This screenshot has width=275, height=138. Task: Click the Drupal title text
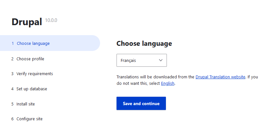click(27, 22)
